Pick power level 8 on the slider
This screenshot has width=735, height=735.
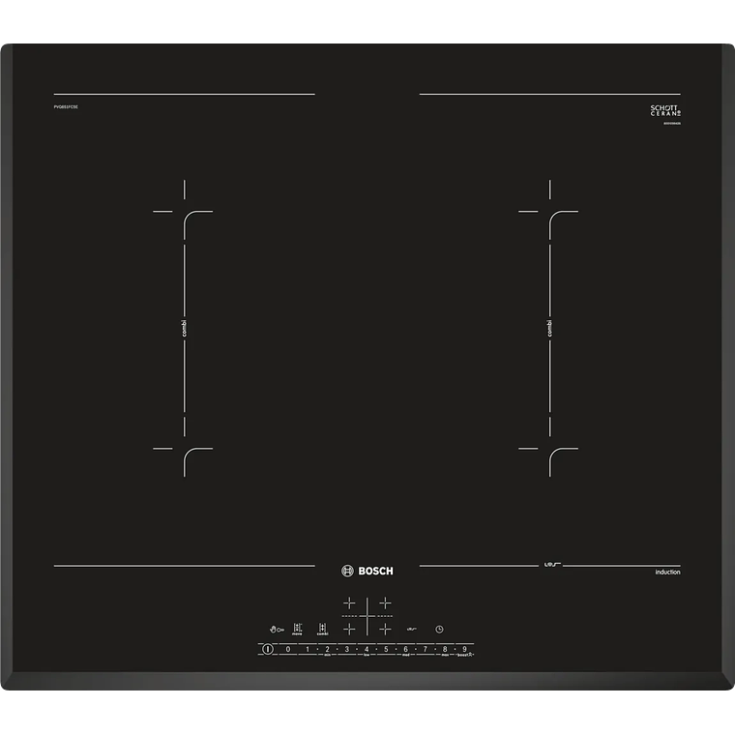point(445,649)
